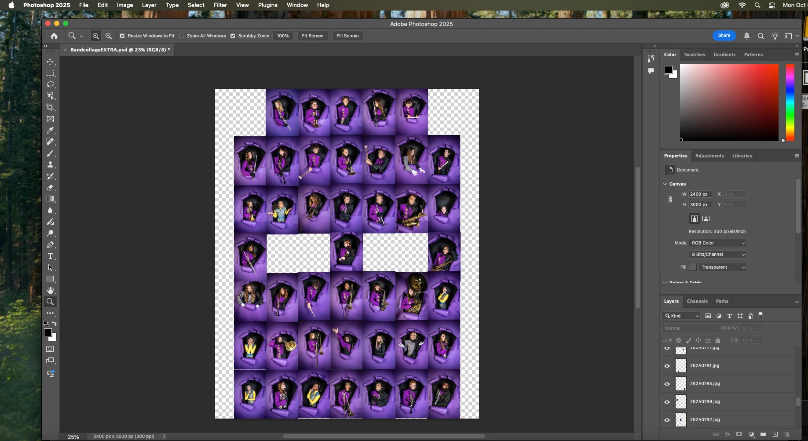Toggle Resize Windows to Fit checkbox
This screenshot has width=808, height=441.
(x=122, y=36)
